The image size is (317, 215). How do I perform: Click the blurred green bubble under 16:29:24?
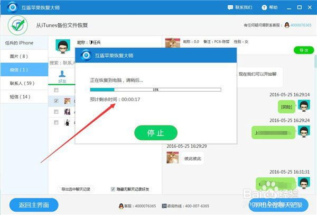tap(273, 132)
